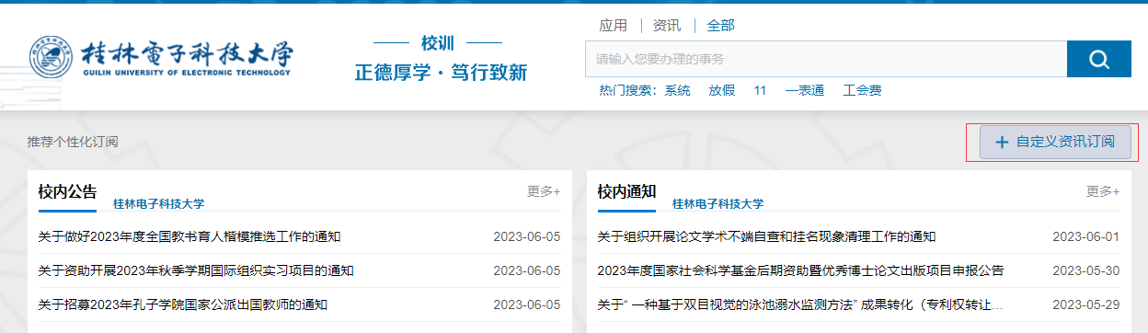Viewport: 1148px width, 333px height.
Task: Select the 全部 search tab
Action: 721,25
